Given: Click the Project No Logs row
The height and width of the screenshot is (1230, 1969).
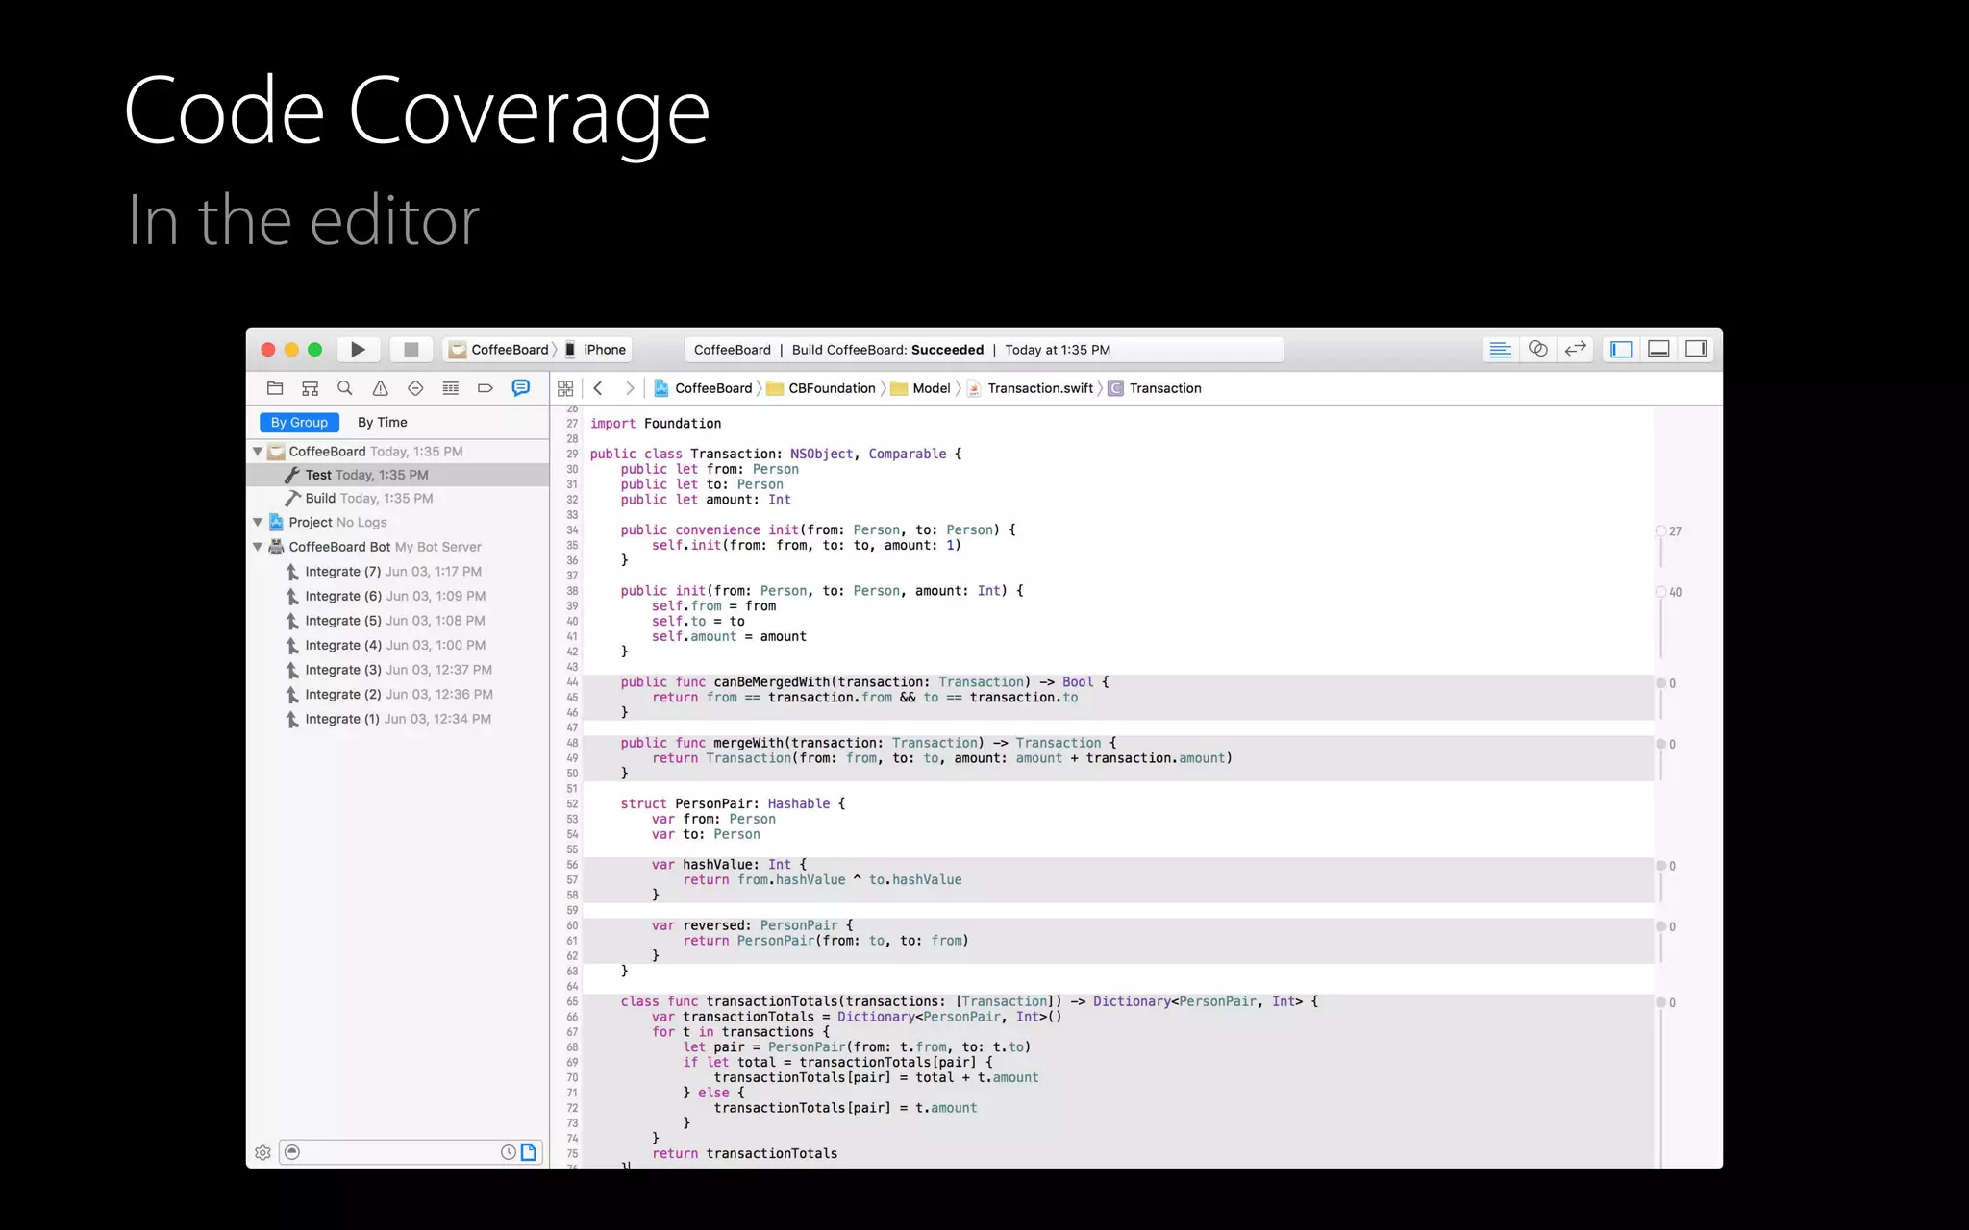Looking at the screenshot, I should pos(398,522).
